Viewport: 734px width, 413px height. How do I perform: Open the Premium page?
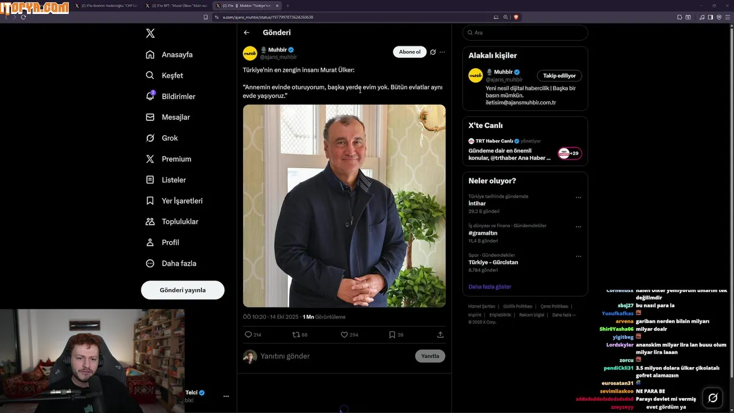tap(168, 159)
